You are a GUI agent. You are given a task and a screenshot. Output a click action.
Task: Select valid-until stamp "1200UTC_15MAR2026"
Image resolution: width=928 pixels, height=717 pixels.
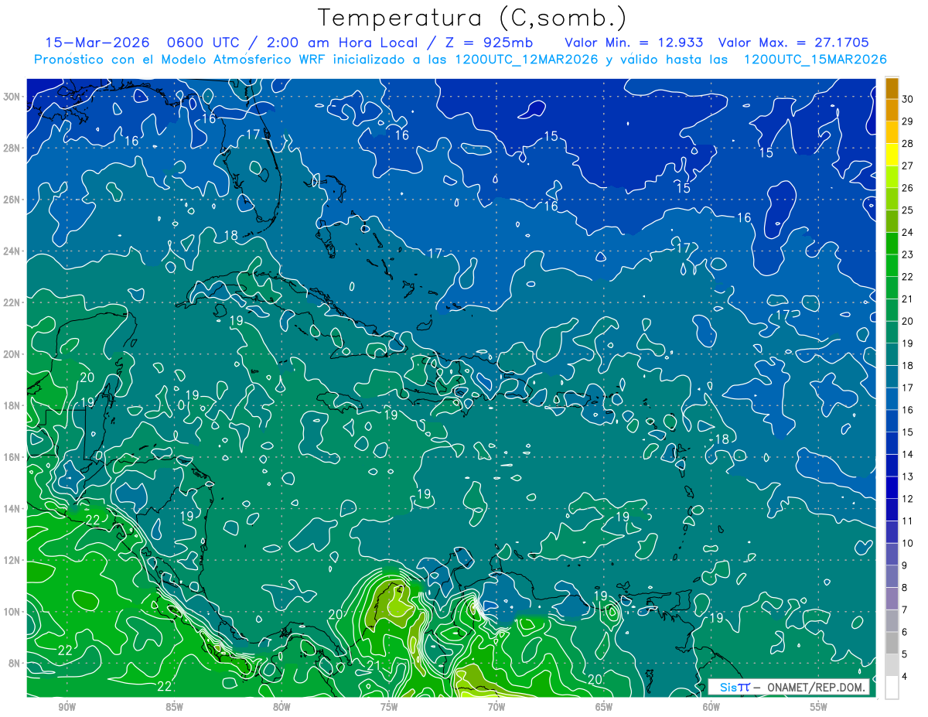click(x=814, y=60)
